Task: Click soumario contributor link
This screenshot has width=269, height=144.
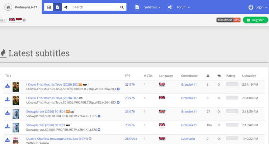Action: pyautogui.click(x=188, y=139)
